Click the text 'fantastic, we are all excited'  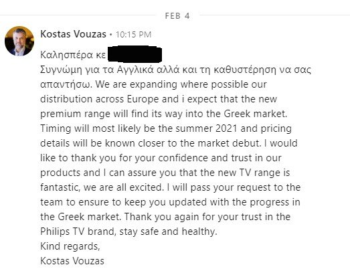coord(102,187)
